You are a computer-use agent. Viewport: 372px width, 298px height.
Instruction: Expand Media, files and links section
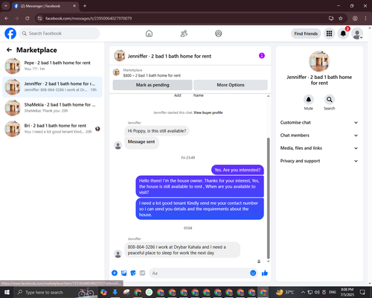point(319,148)
